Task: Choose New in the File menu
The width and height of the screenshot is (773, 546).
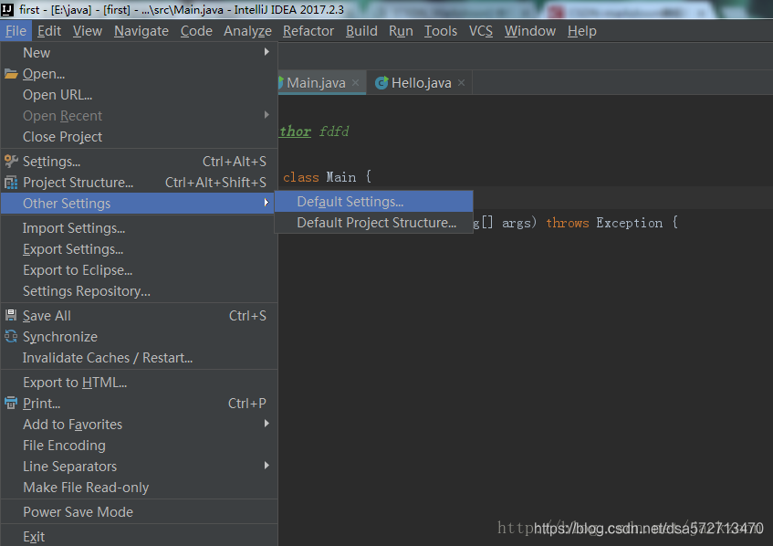Action: coord(139,52)
